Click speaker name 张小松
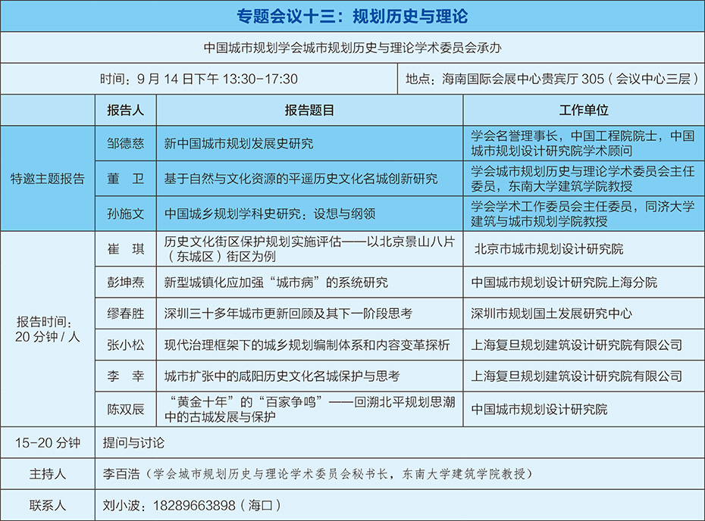The height and width of the screenshot is (521, 705). (125, 345)
